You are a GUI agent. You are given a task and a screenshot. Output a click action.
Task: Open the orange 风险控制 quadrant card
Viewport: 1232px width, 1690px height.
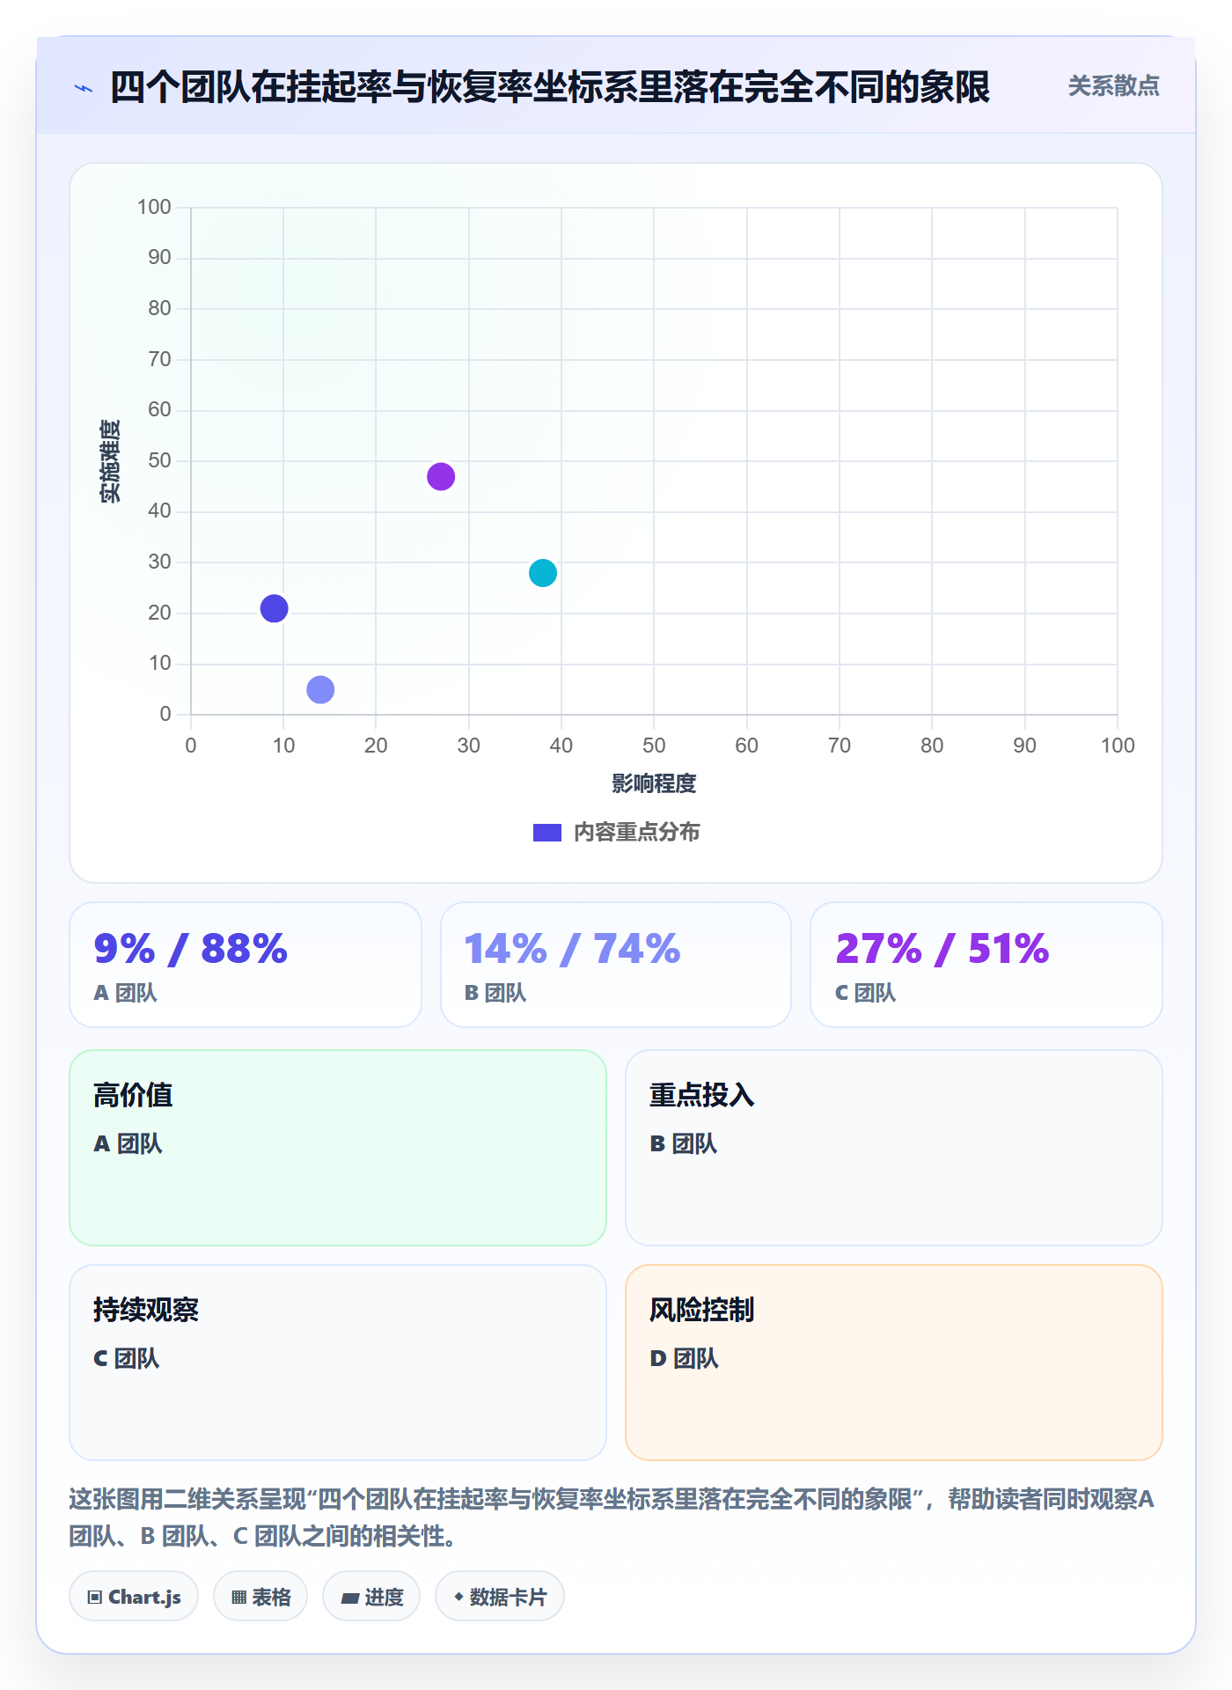point(894,1363)
